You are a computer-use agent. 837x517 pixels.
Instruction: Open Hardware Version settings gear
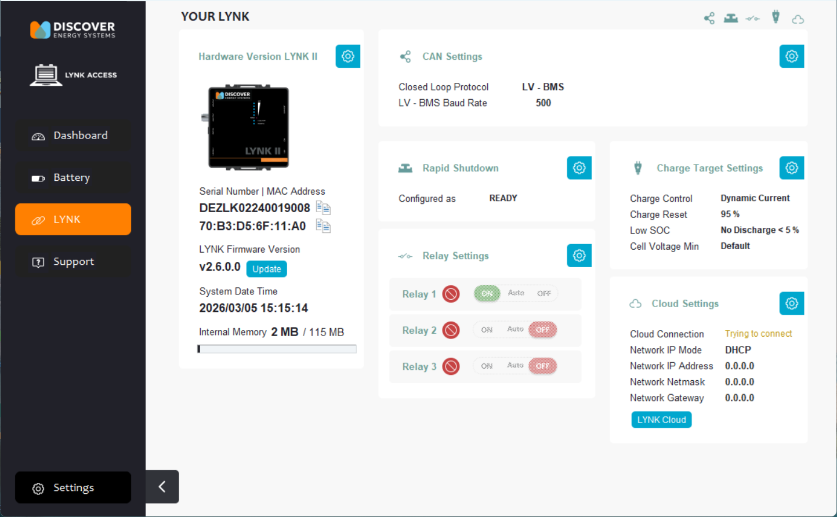coord(347,56)
